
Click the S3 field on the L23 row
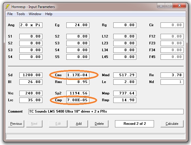point(78,43)
